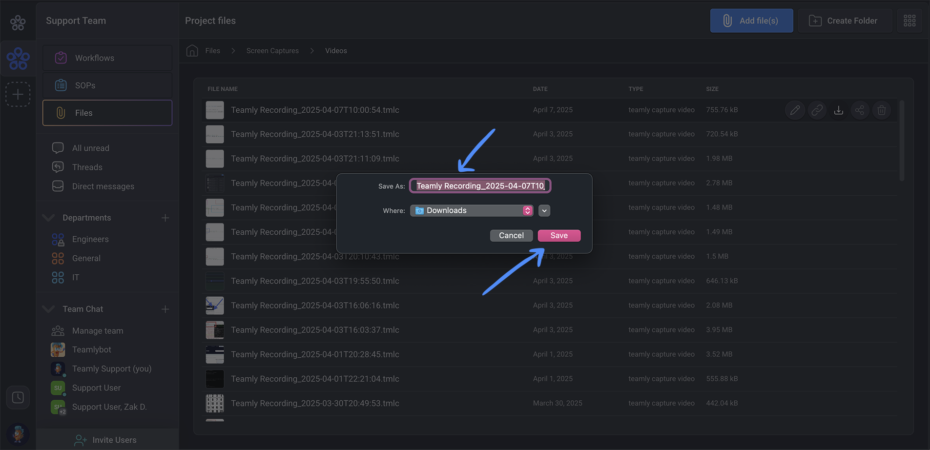Select file Teamly Recording_2025-04-03T21:13:51.tmlc
The height and width of the screenshot is (450, 930).
315,134
